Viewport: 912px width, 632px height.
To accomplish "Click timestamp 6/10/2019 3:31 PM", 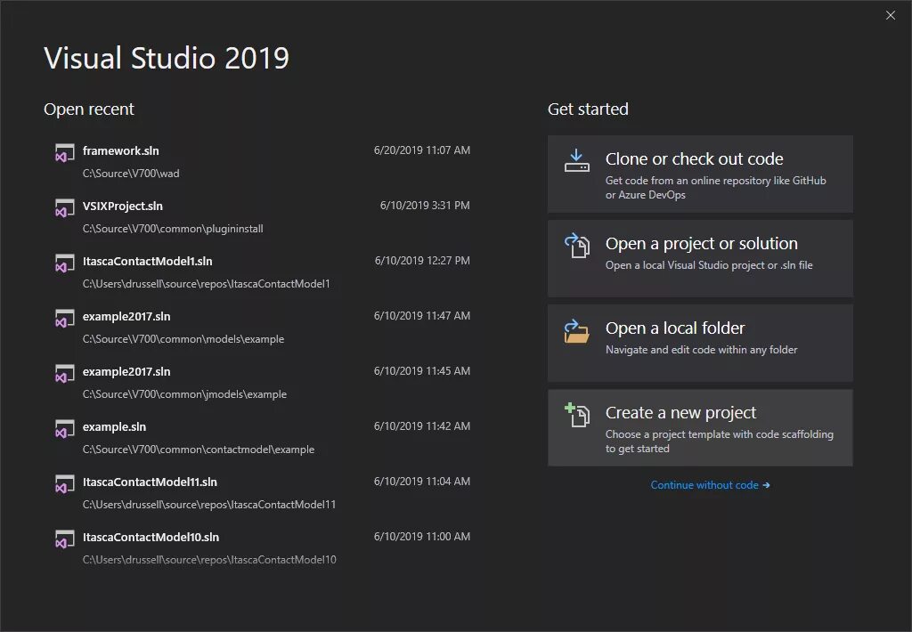I will pos(425,206).
